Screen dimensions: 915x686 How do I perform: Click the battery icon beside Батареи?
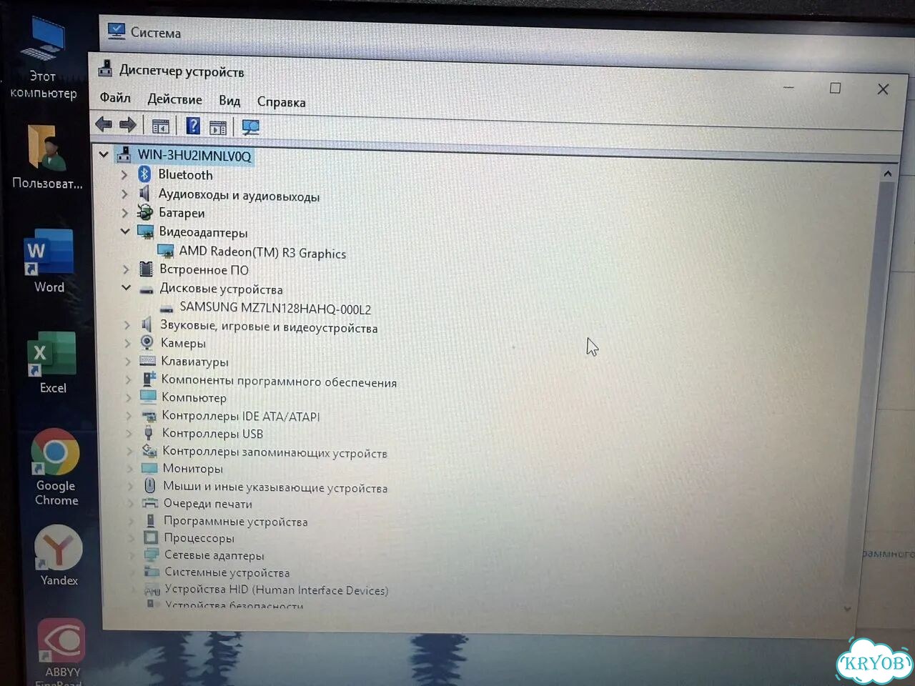145,212
